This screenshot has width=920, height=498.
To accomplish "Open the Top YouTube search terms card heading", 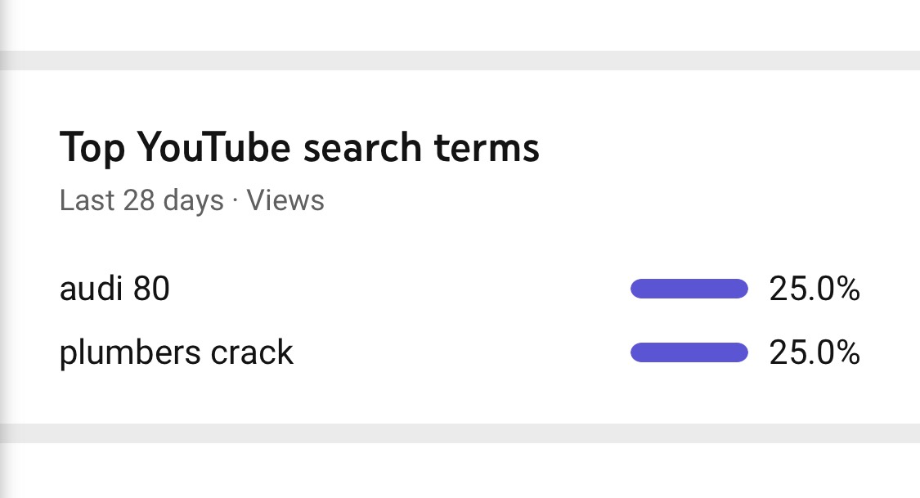I will pyautogui.click(x=299, y=147).
